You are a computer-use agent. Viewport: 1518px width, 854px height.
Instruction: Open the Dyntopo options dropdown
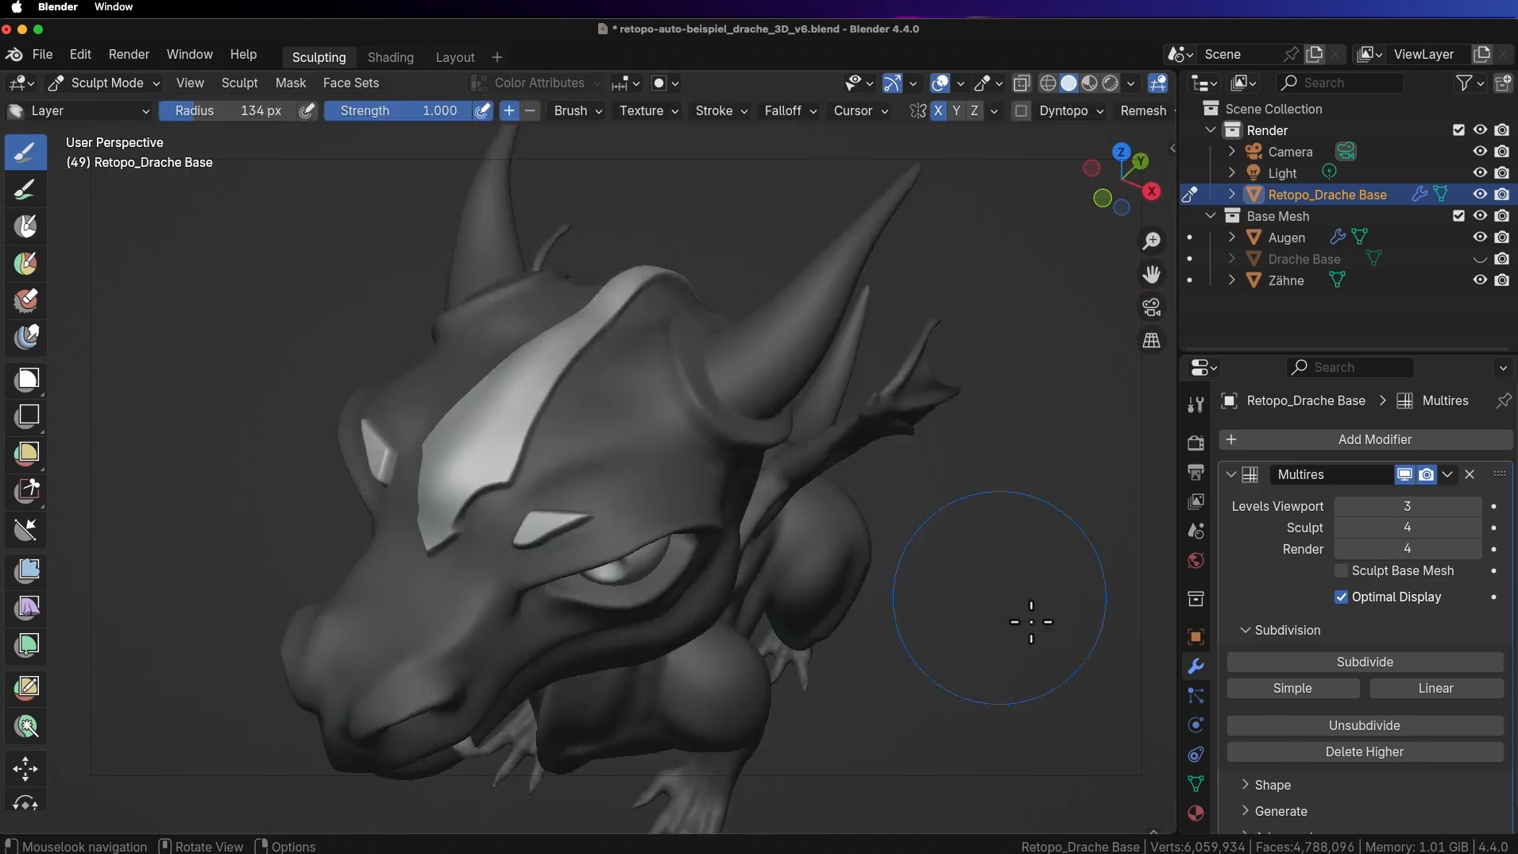[x=1071, y=110]
